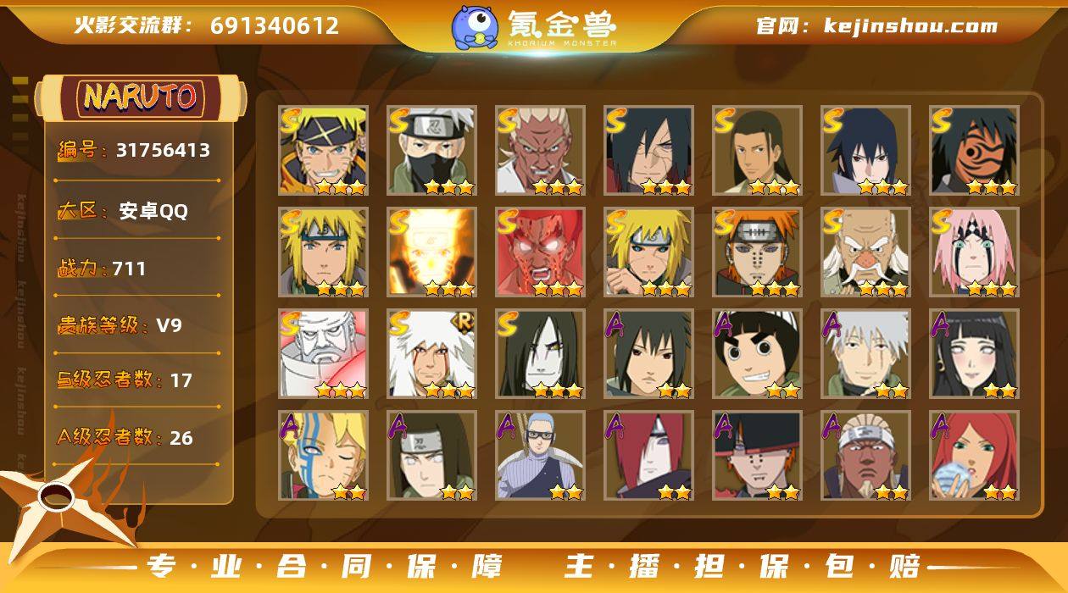The image size is (1068, 593).
Task: Click the V9 noble level row
Action: (137, 325)
